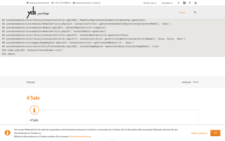Click the orange 4 Sale heading
This screenshot has height=141, width=225.
[33, 98]
